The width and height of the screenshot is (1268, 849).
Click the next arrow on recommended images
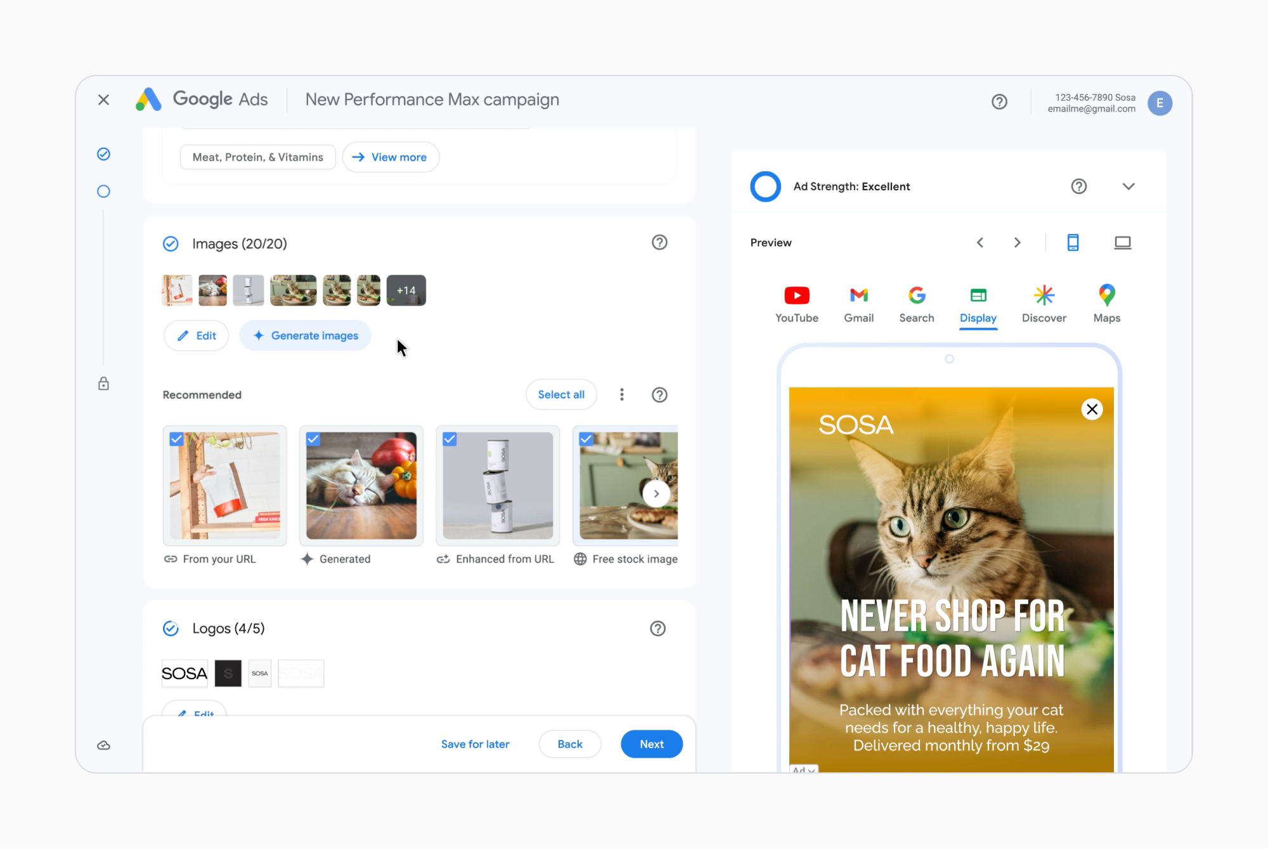[x=656, y=493]
